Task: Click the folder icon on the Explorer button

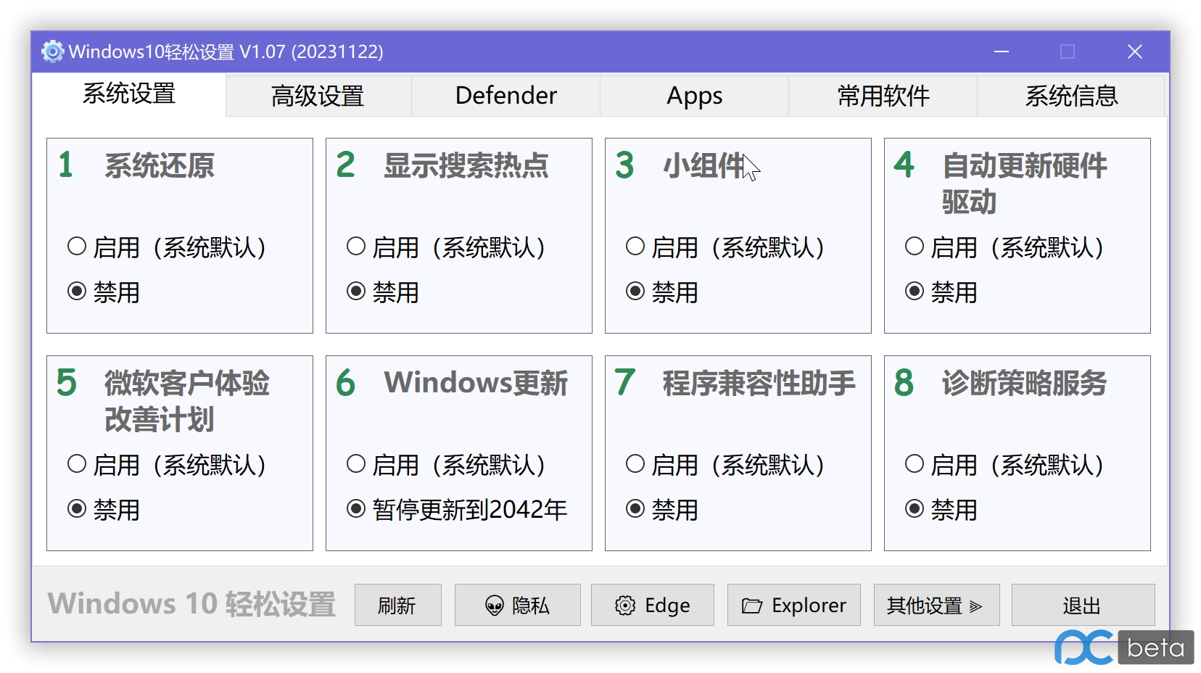Action: pyautogui.click(x=753, y=605)
